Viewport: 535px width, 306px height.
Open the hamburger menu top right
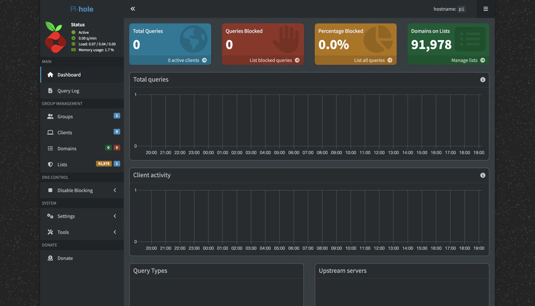tap(486, 9)
